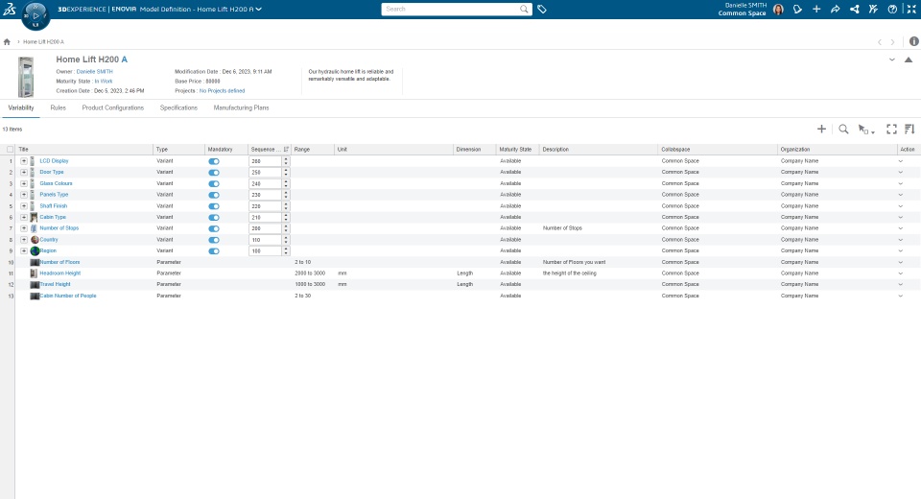
Task: Open Danielle SMITH profile avatar
Action: [x=778, y=10]
